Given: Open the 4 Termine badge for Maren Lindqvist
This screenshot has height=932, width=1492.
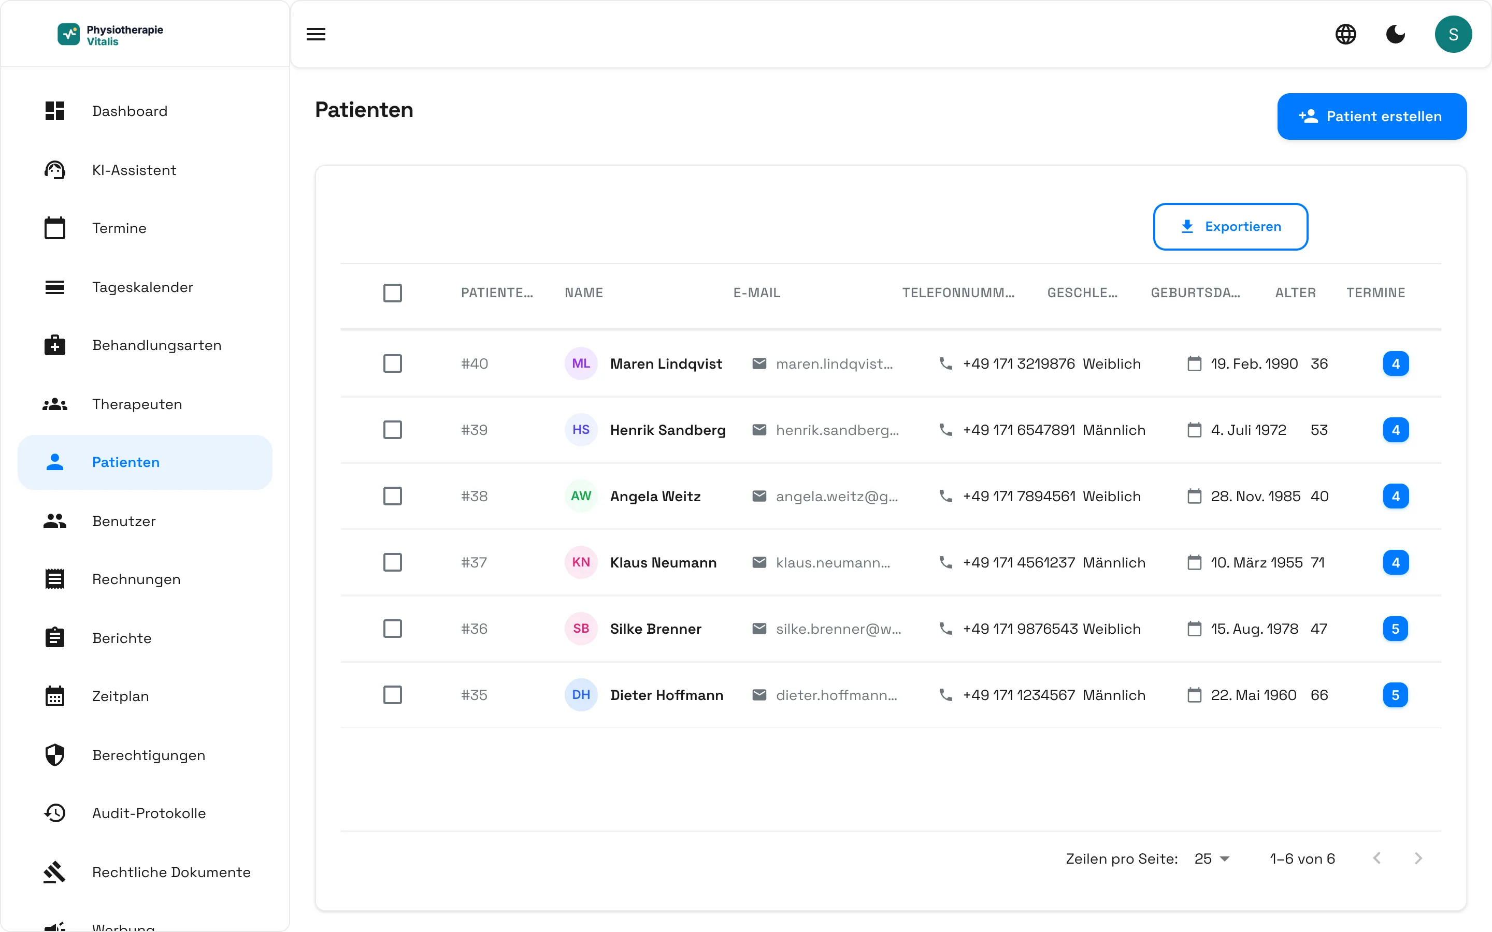Looking at the screenshot, I should coord(1395,363).
